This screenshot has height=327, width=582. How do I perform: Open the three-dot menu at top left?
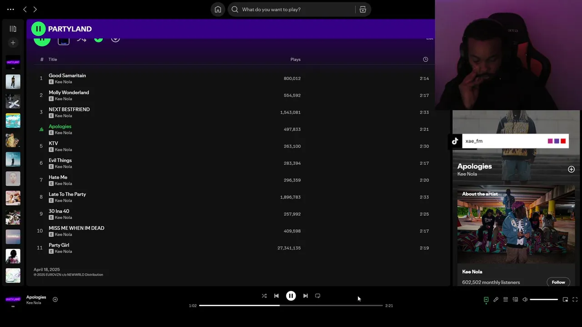10,9
